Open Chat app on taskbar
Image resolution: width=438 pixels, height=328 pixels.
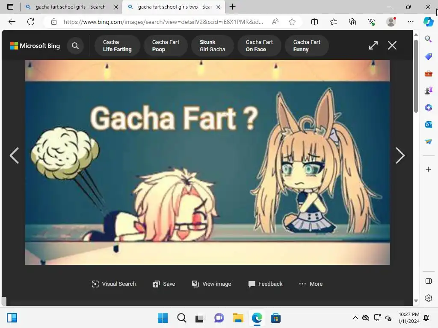coord(219,318)
